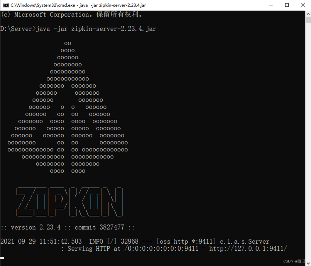The width and height of the screenshot is (311, 266).
Task: Click the blinking cursor at the bottom
Action: (x=2, y=258)
